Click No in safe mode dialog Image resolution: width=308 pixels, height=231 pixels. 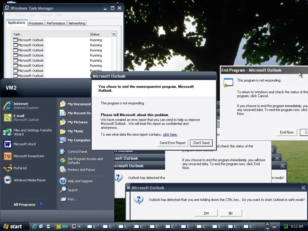click(231, 213)
